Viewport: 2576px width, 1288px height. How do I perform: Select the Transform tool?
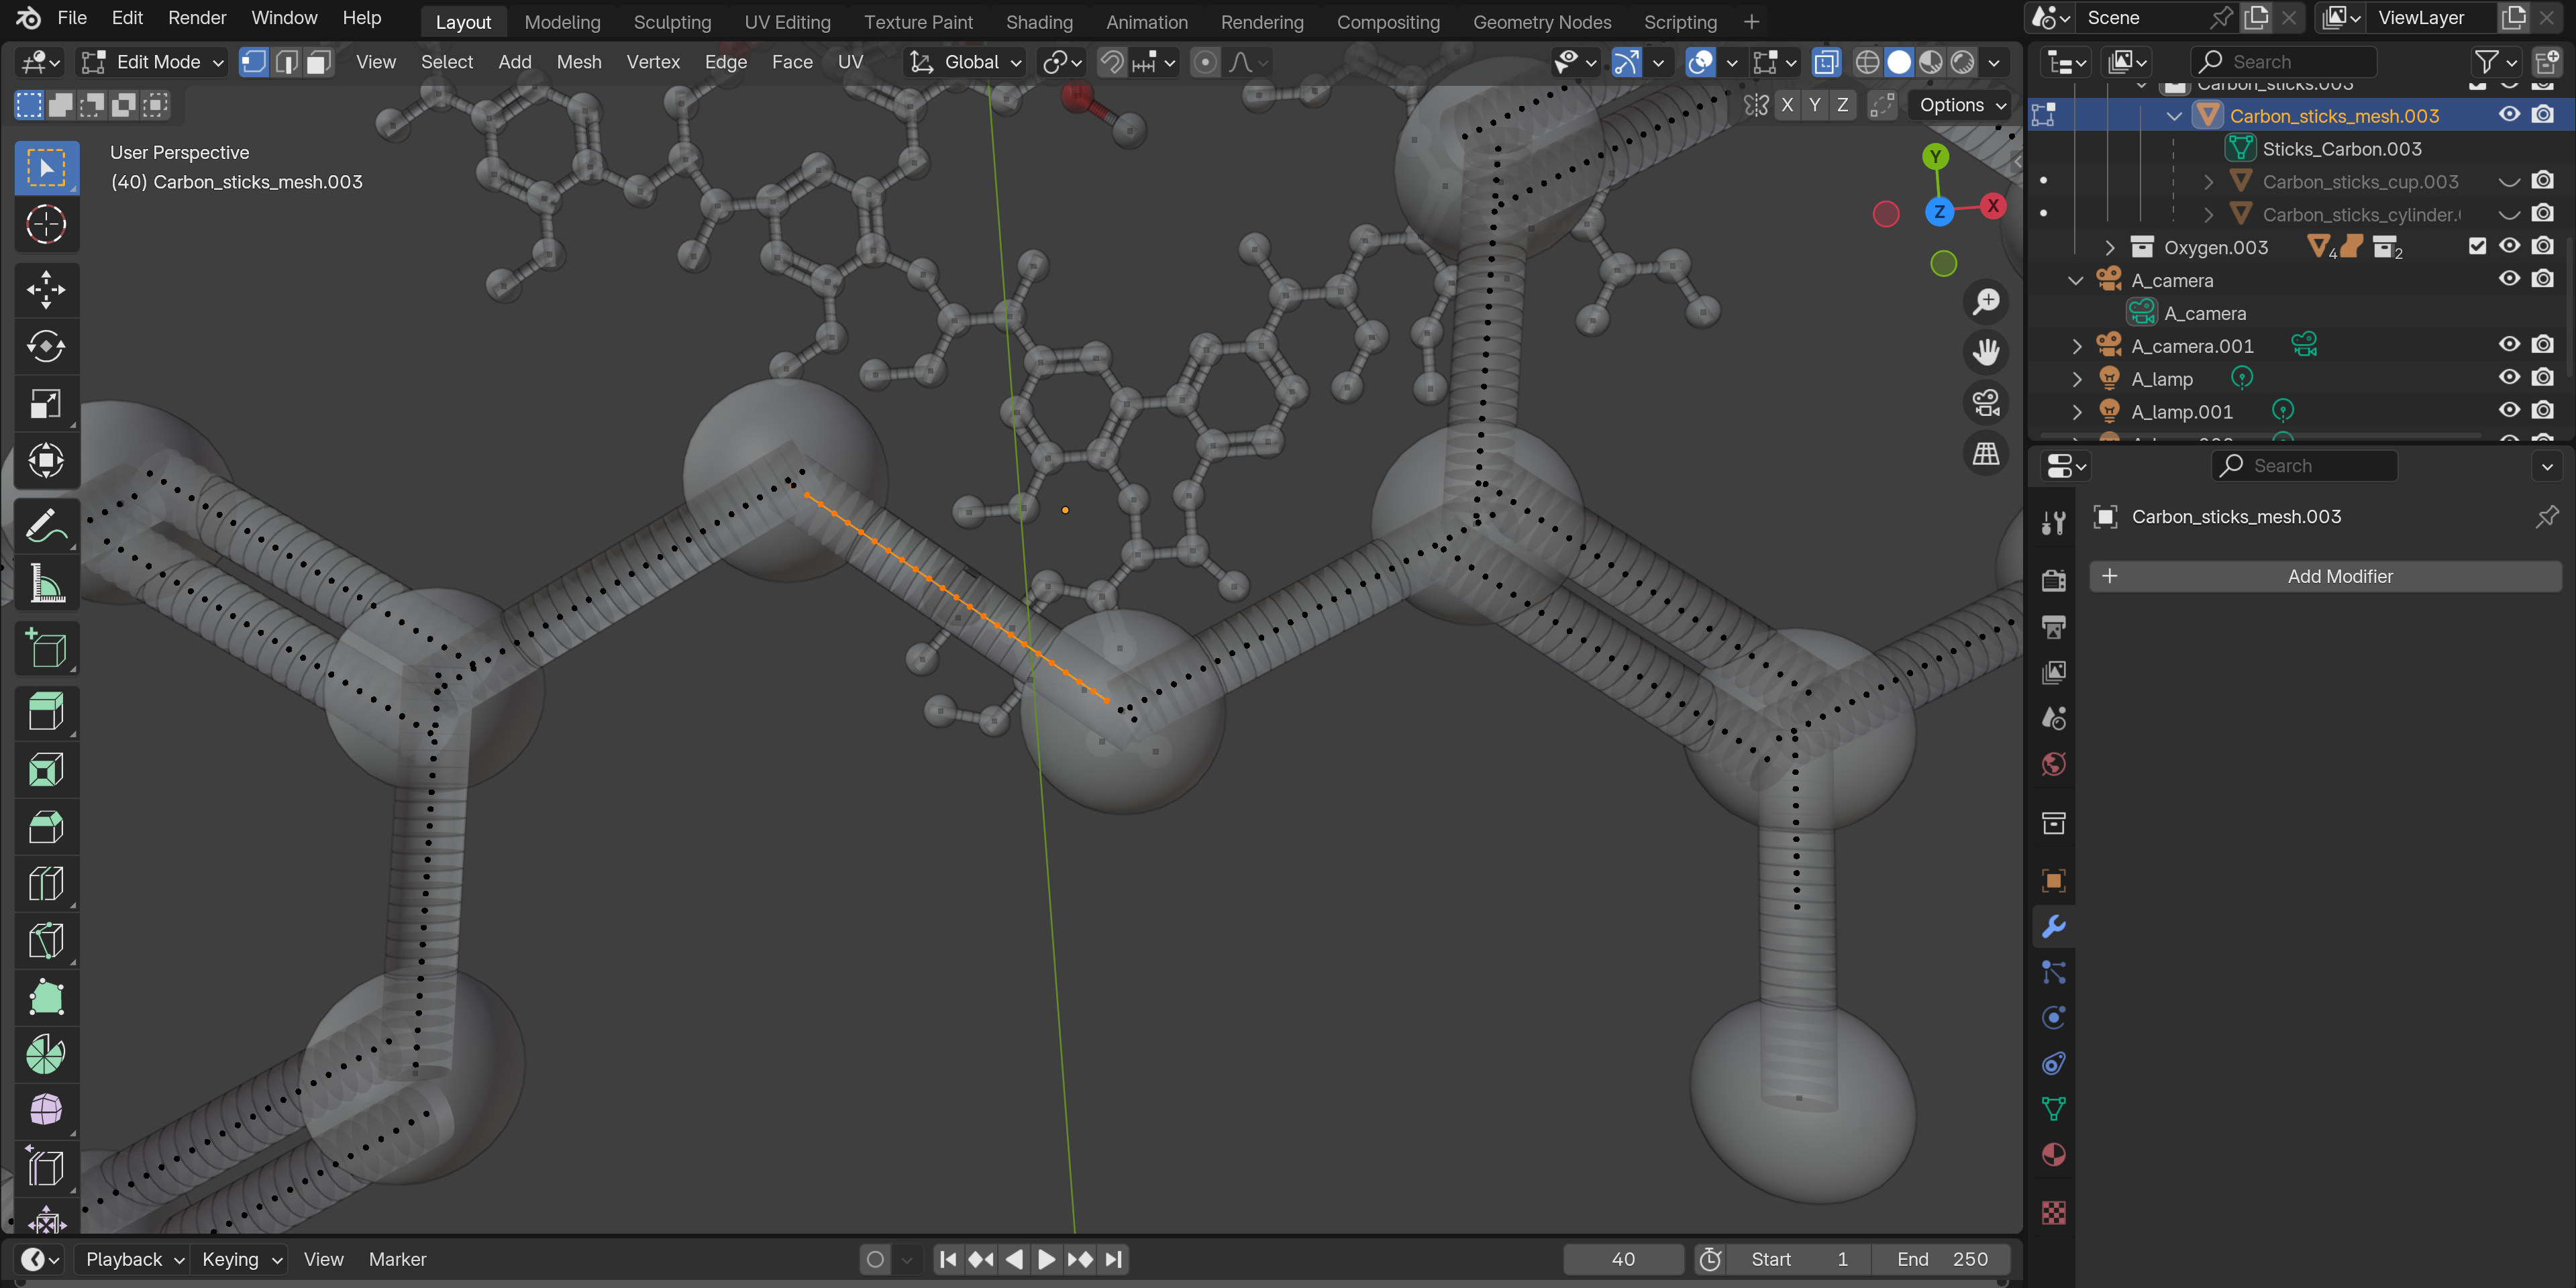click(x=46, y=461)
